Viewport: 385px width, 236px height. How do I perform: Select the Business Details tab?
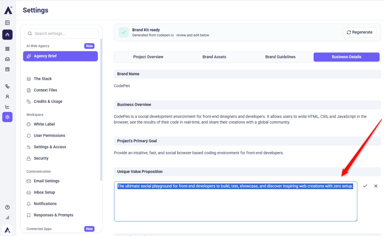[x=346, y=57]
